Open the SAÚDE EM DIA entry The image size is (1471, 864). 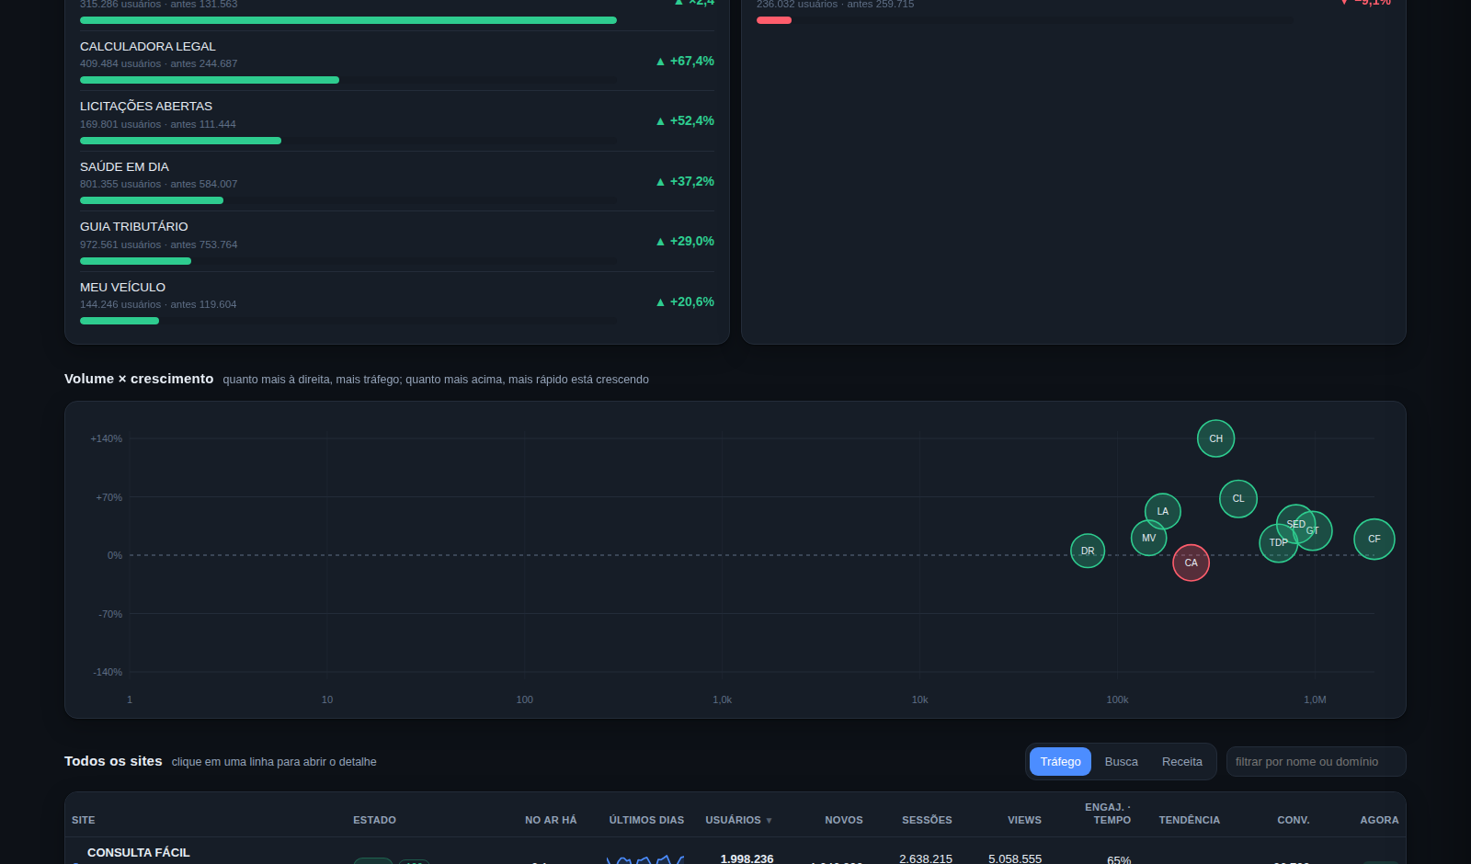[397, 181]
